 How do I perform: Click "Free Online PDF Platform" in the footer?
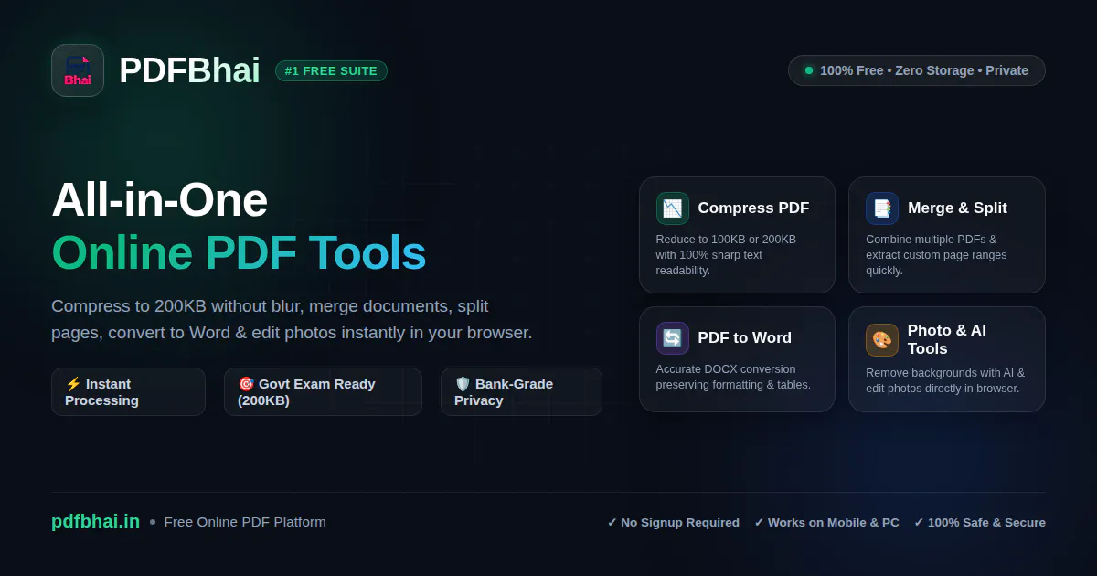[x=245, y=522]
